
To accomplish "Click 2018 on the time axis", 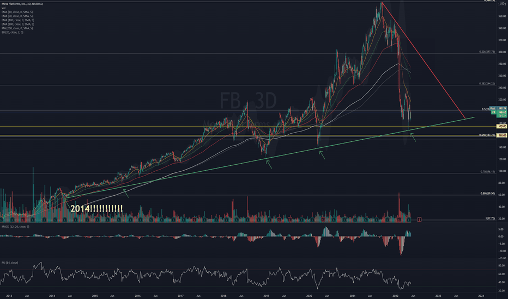I will pos(223,296).
